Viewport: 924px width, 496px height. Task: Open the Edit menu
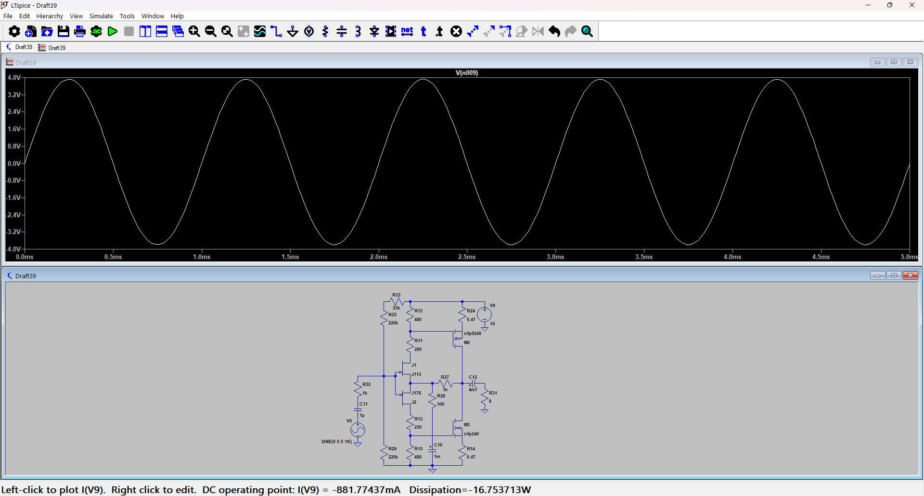point(24,16)
